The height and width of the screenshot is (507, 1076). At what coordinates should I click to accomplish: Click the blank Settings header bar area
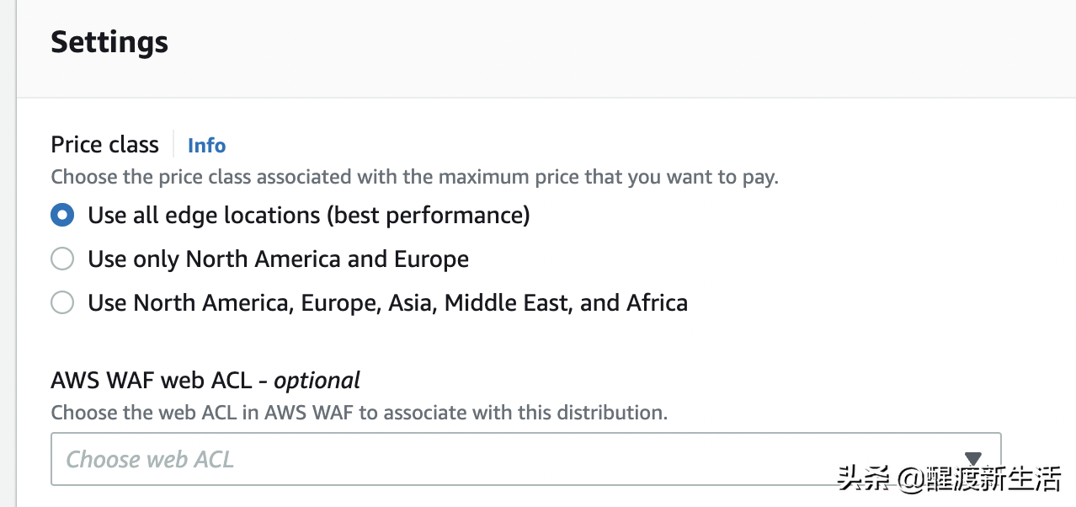pos(589,46)
